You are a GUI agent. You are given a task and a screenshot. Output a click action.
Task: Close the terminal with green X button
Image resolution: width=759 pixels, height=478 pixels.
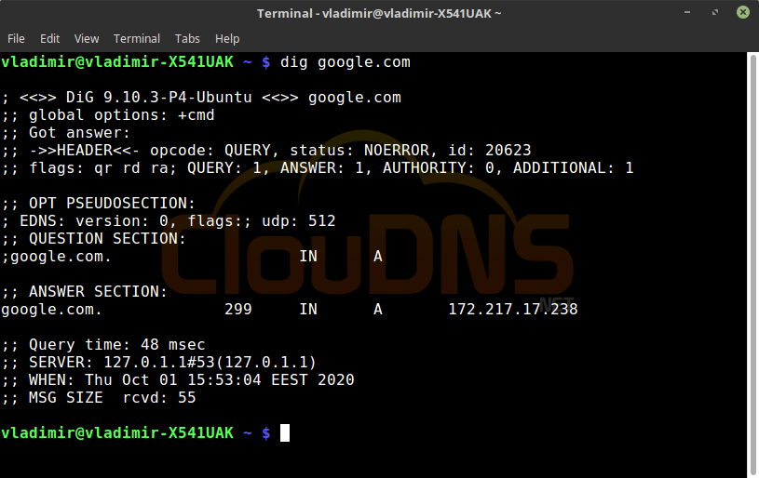tap(743, 12)
